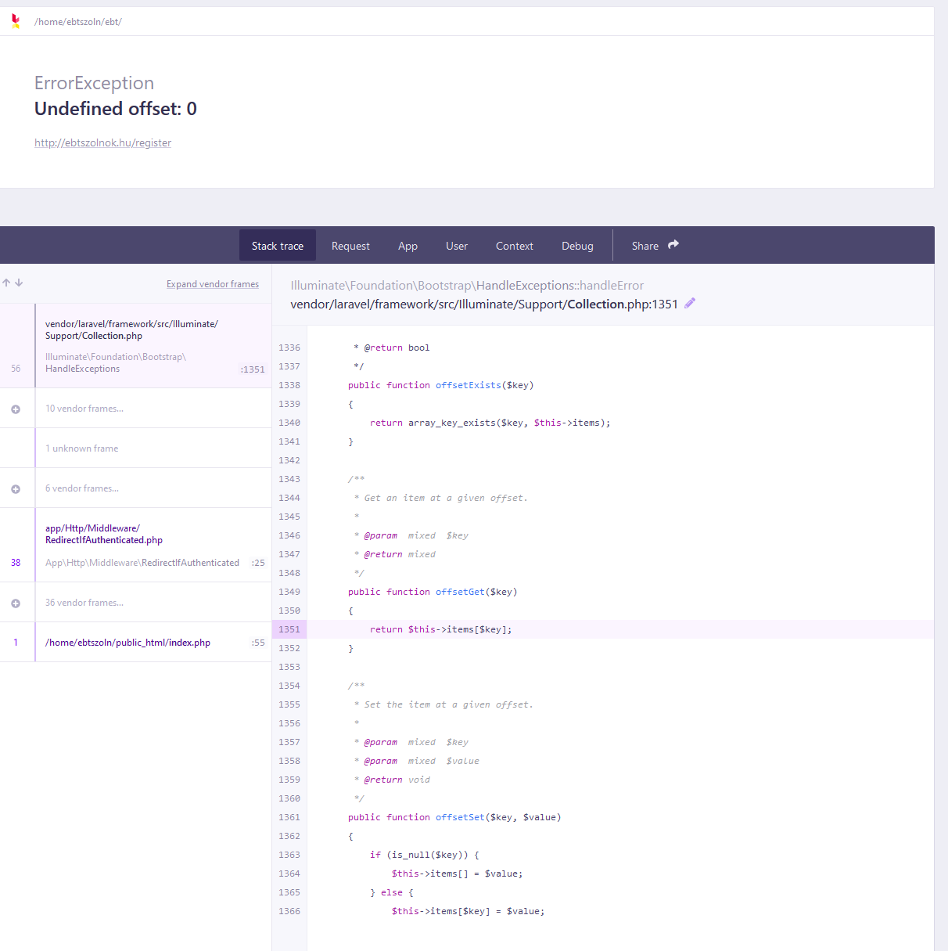The height and width of the screenshot is (951, 948).
Task: Click the 10 vendor frames... text
Action: [x=84, y=409]
